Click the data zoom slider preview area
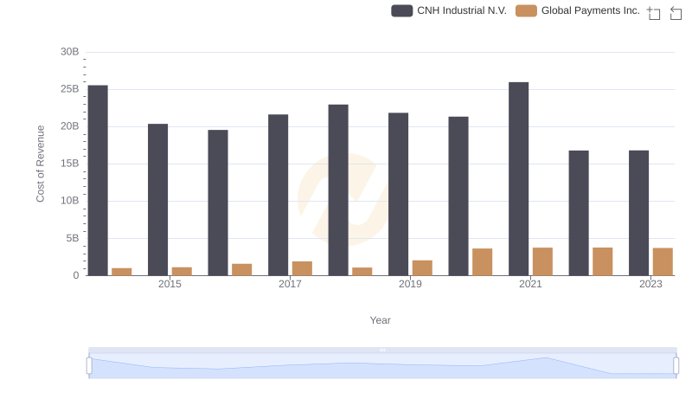The width and height of the screenshot is (692, 399). [382, 366]
